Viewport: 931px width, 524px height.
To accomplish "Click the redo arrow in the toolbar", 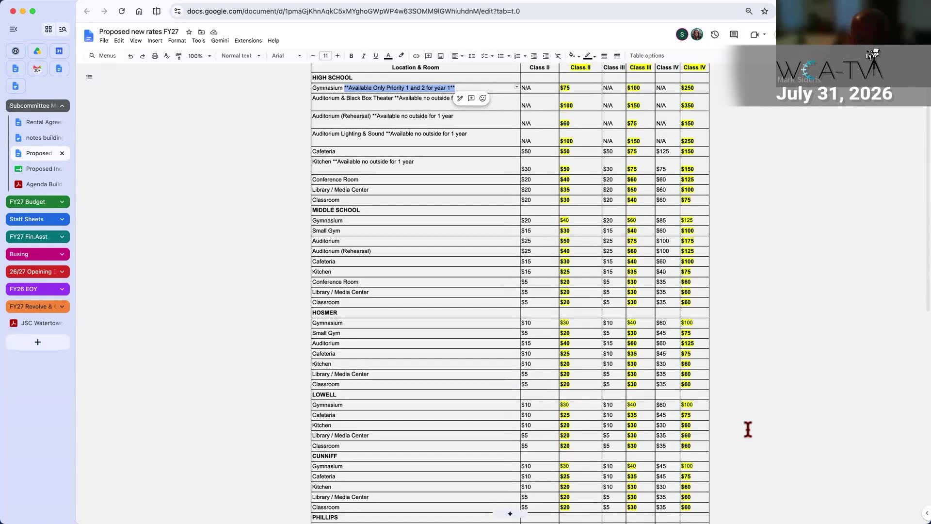I will [143, 56].
